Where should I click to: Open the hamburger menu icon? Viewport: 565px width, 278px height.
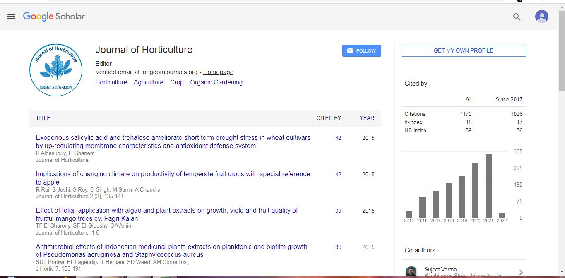click(11, 17)
